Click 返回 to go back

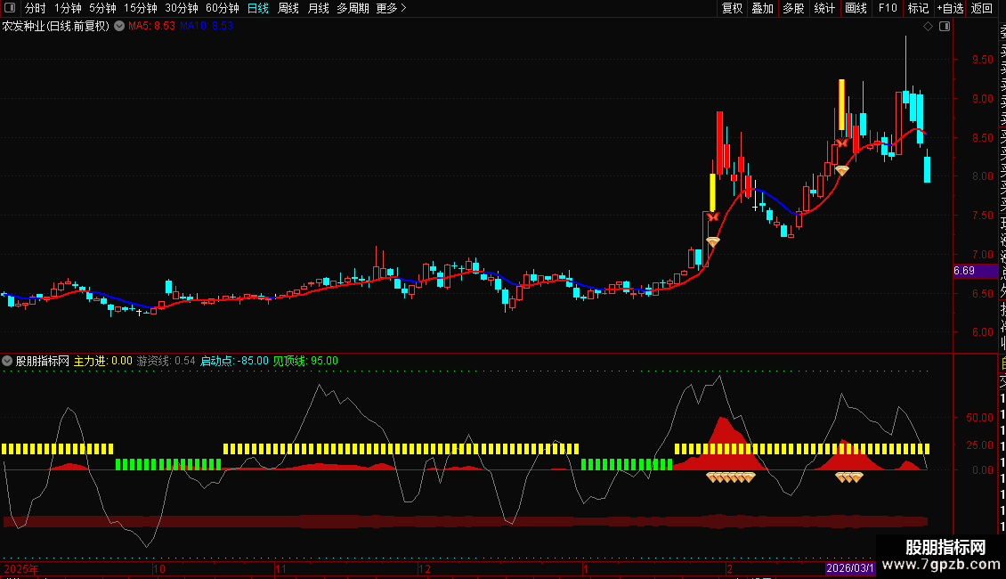tap(982, 8)
